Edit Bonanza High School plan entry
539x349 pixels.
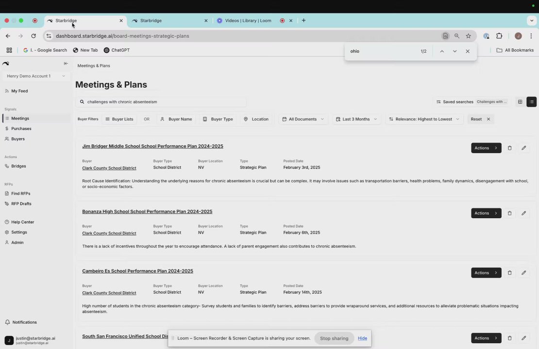[x=523, y=213]
